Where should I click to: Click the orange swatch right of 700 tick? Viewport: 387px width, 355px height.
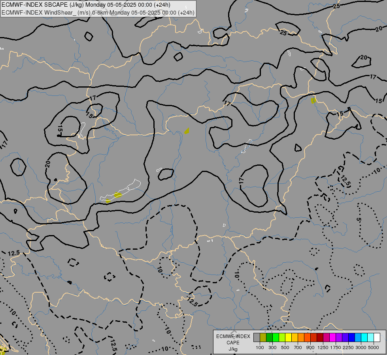tap(301, 338)
